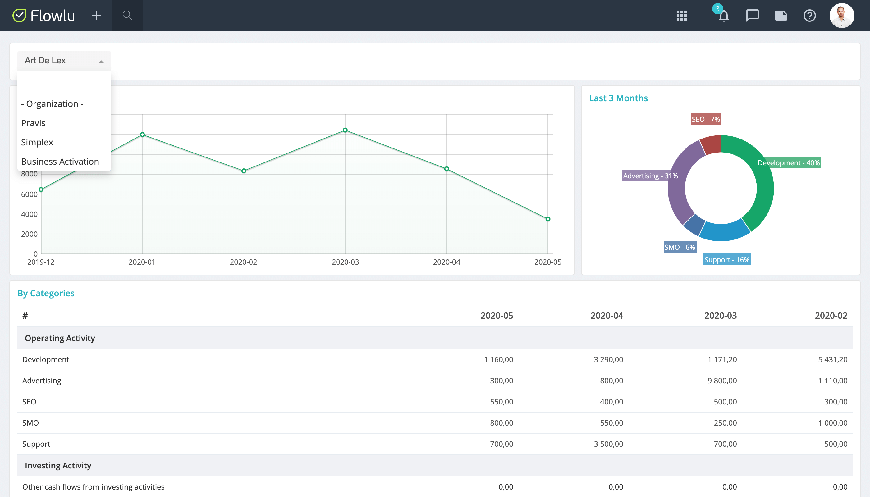Click the 2020-02 data point on line chart
This screenshot has height=497, width=870.
click(x=244, y=171)
